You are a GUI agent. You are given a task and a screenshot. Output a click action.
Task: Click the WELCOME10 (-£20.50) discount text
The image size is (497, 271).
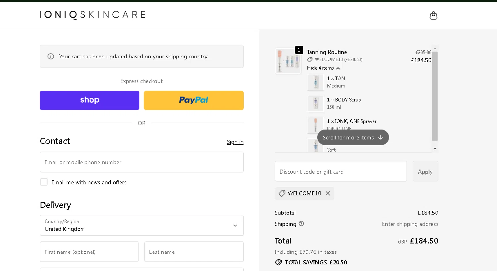pyautogui.click(x=338, y=60)
